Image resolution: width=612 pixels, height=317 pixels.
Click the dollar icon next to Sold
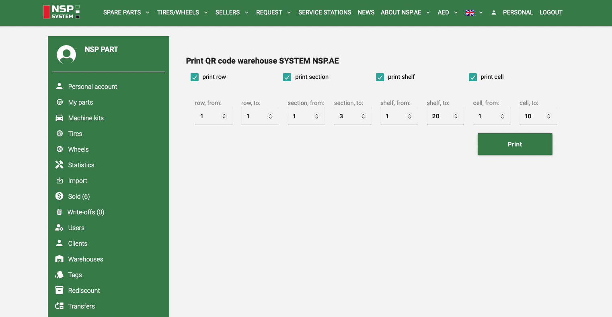[60, 196]
